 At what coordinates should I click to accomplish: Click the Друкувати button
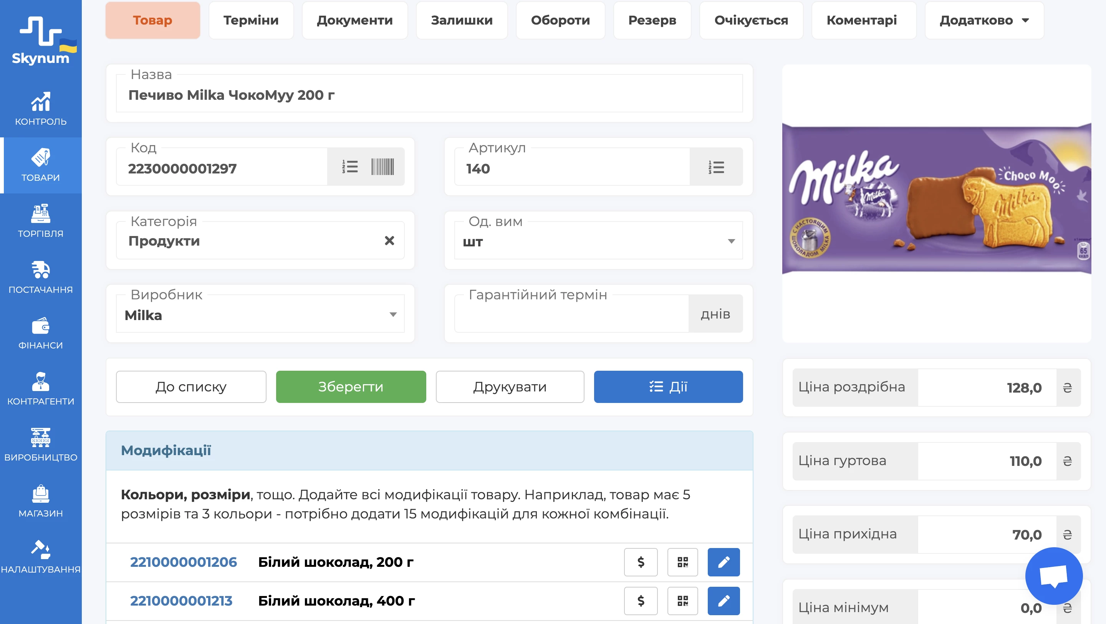click(510, 387)
